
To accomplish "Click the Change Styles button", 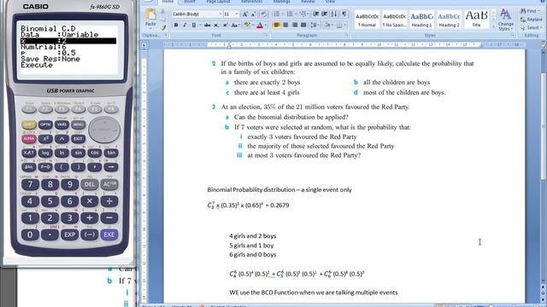I will coord(505,20).
